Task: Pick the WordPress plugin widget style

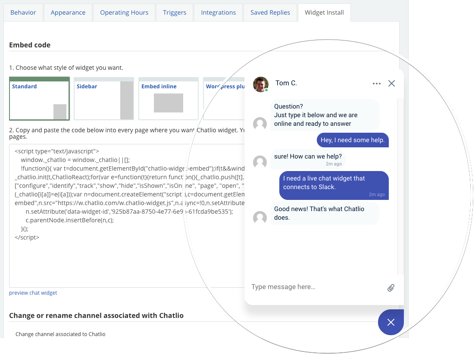Action: [x=224, y=99]
